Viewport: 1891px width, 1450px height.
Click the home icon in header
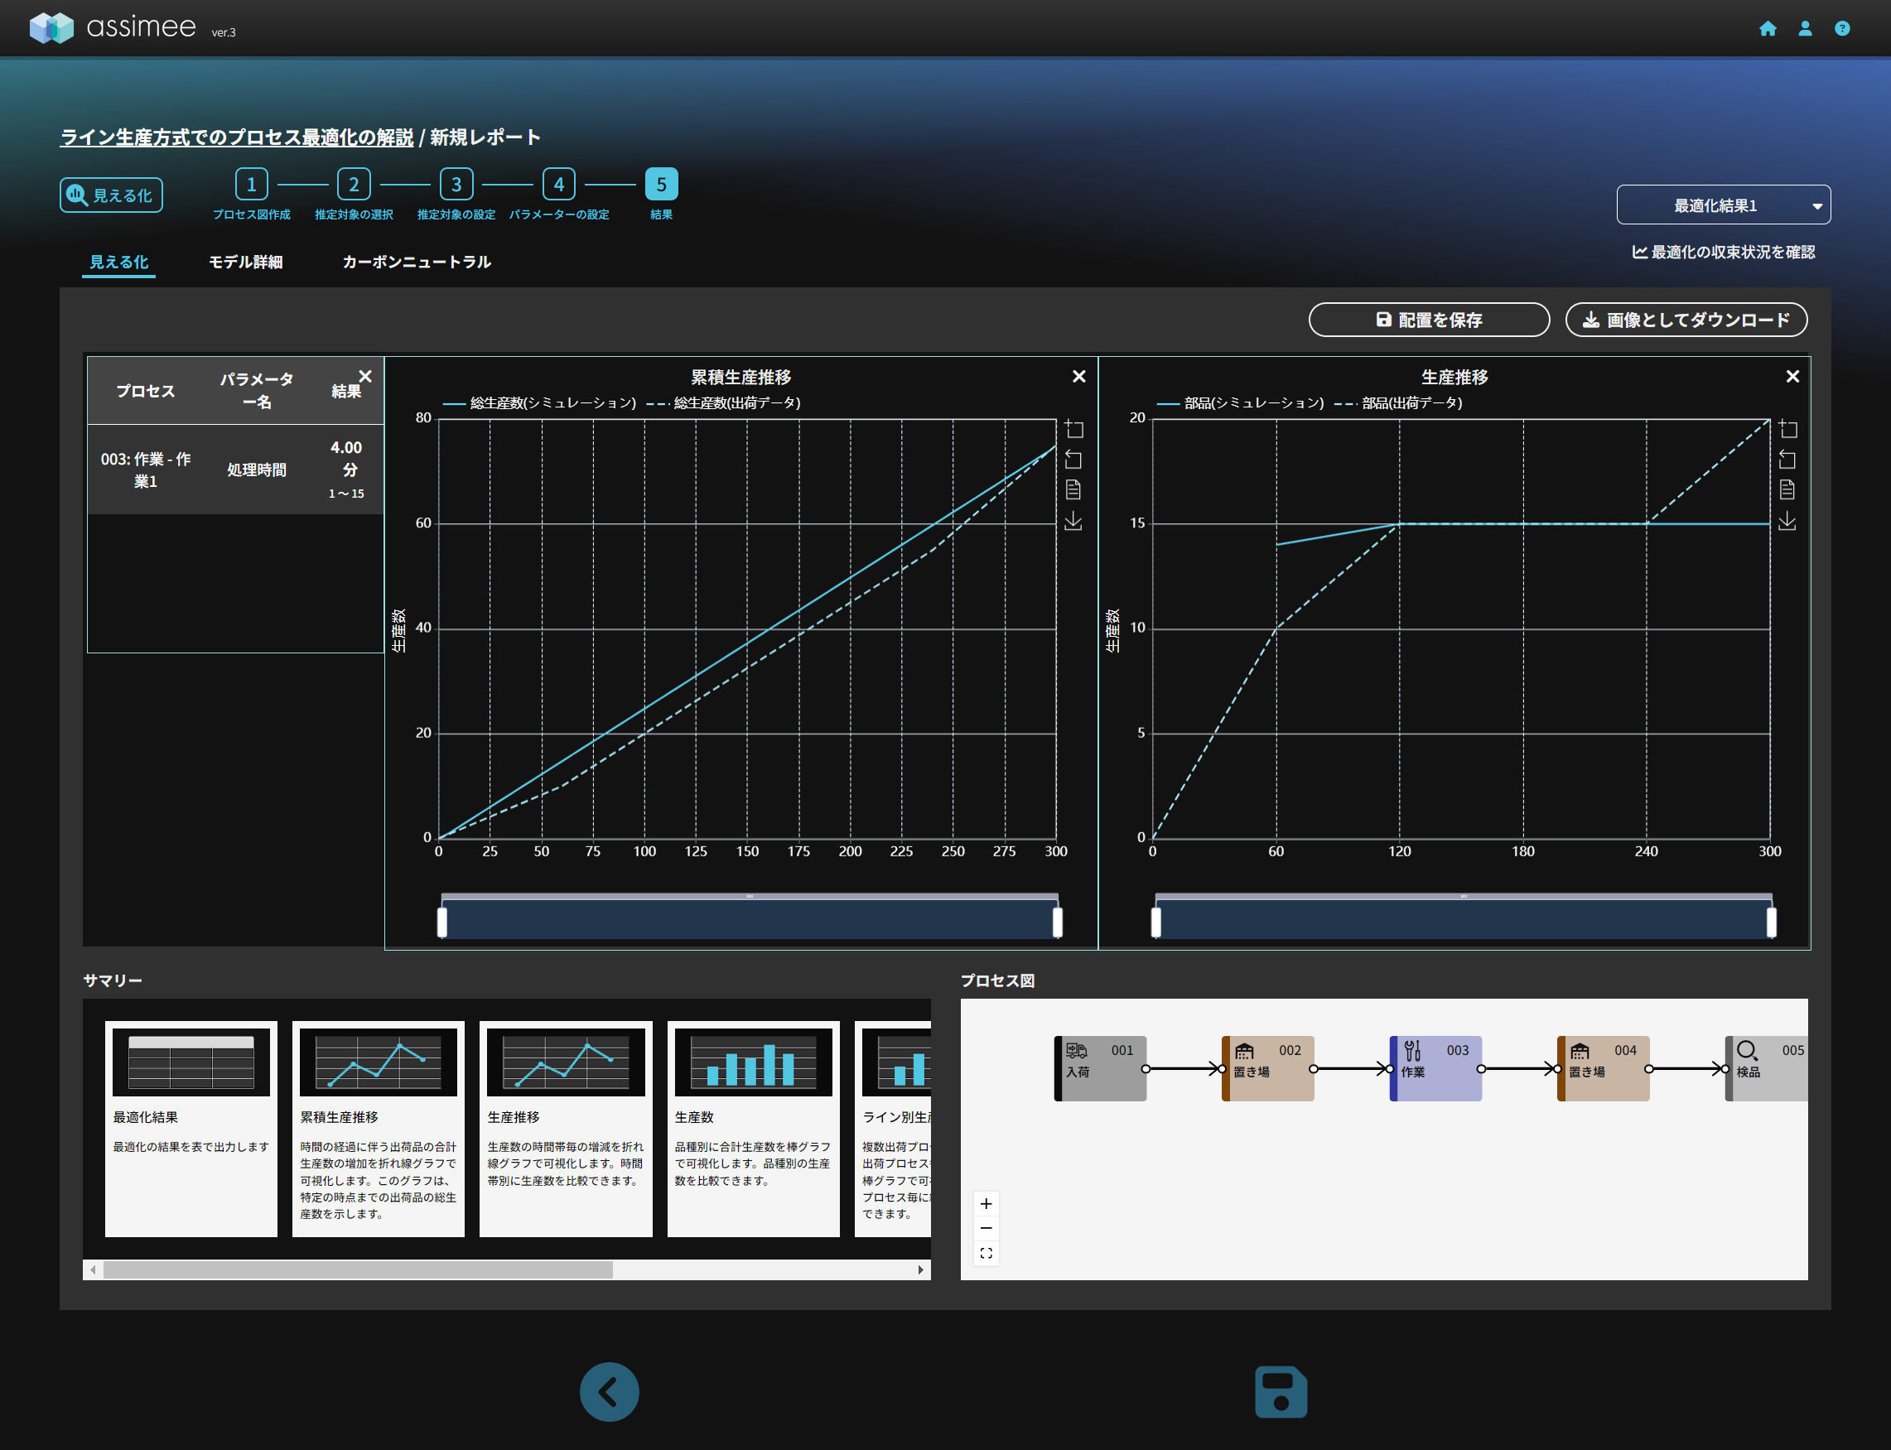(x=1767, y=28)
